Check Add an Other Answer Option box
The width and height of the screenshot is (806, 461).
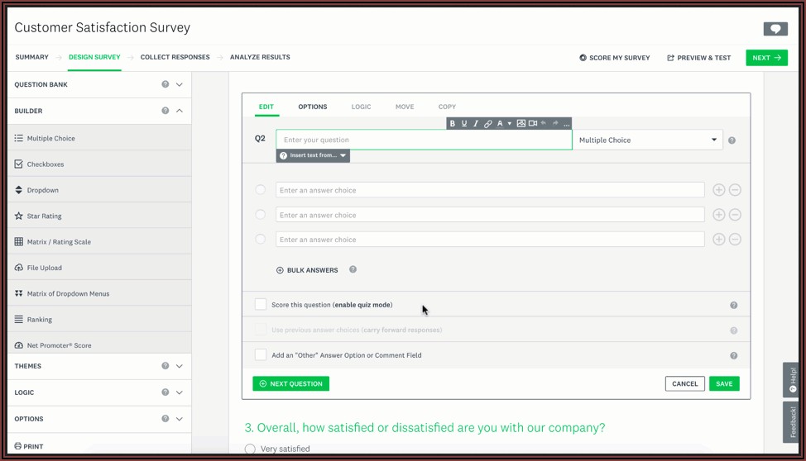pyautogui.click(x=261, y=355)
